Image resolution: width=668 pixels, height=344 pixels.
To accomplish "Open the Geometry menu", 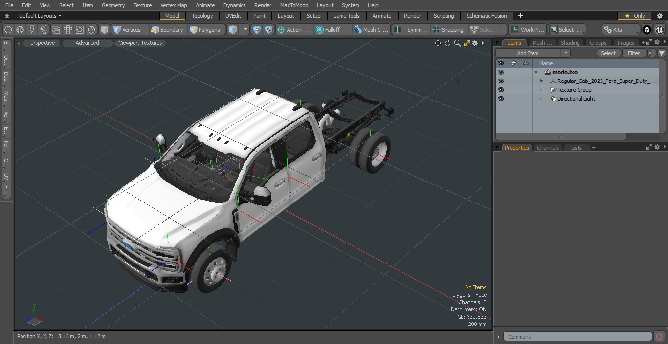I will (x=113, y=5).
